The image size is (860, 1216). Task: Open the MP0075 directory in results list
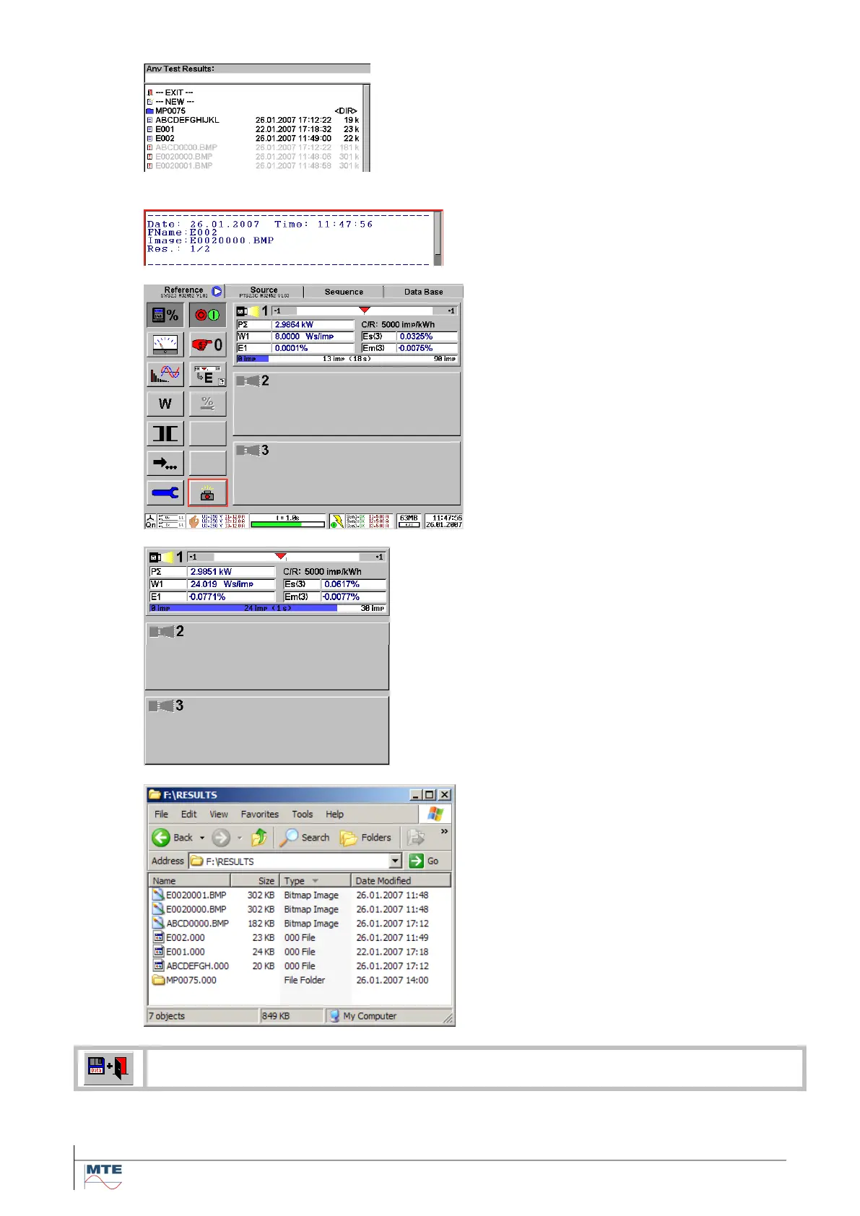click(253, 111)
